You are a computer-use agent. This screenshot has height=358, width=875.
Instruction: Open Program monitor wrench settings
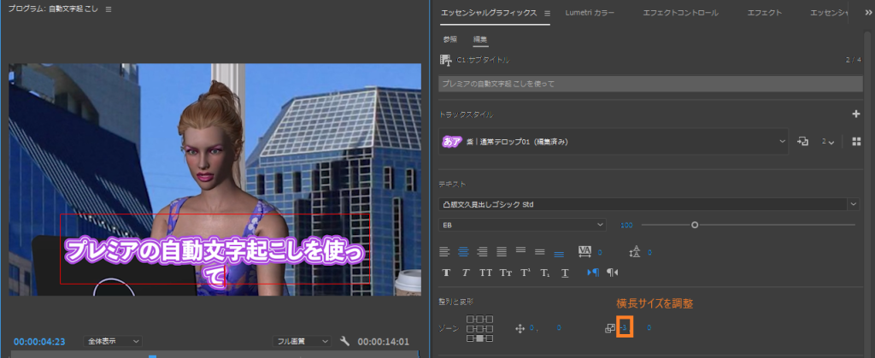point(345,341)
